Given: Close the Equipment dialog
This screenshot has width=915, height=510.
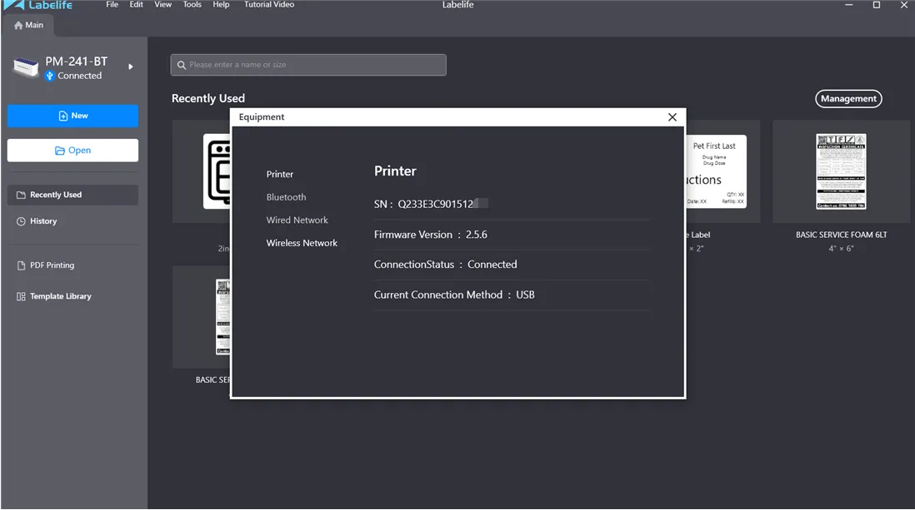Looking at the screenshot, I should point(672,117).
